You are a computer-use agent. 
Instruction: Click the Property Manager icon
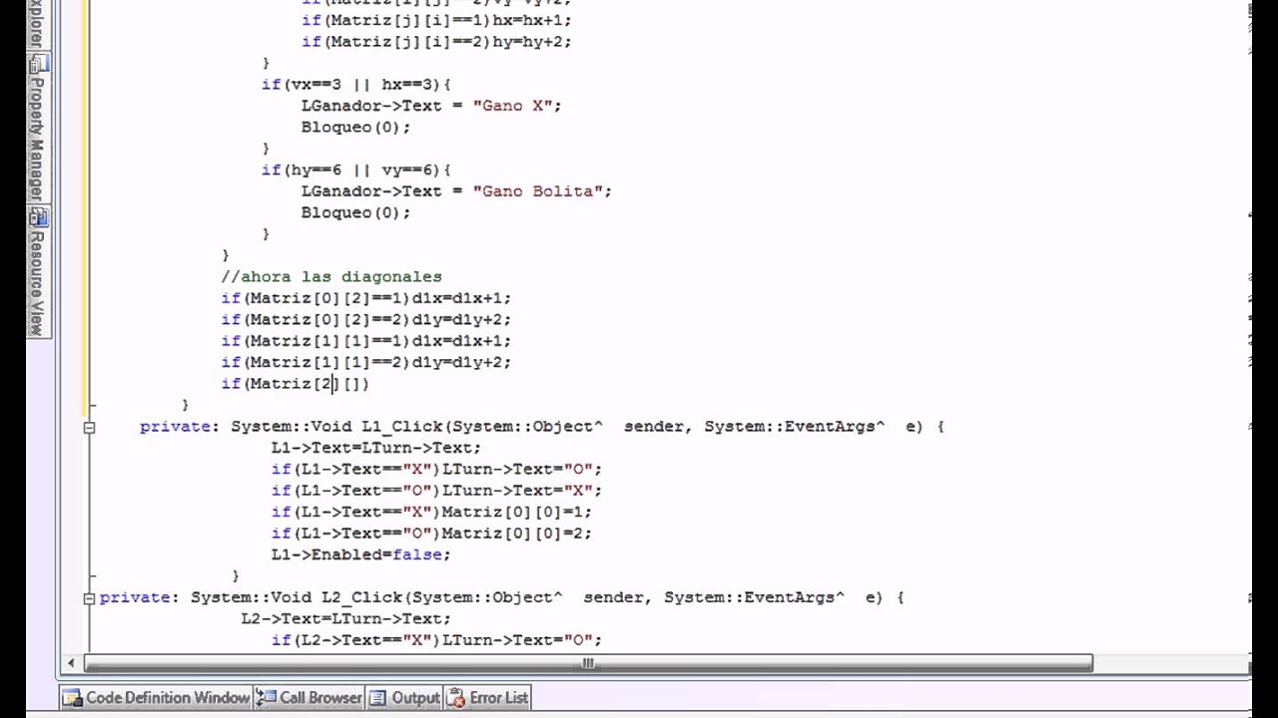(39, 65)
